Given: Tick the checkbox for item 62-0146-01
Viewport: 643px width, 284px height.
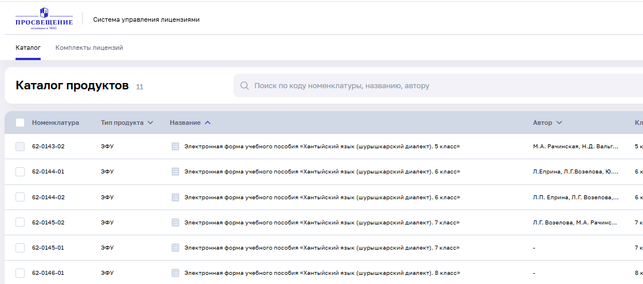Looking at the screenshot, I should pyautogui.click(x=20, y=273).
